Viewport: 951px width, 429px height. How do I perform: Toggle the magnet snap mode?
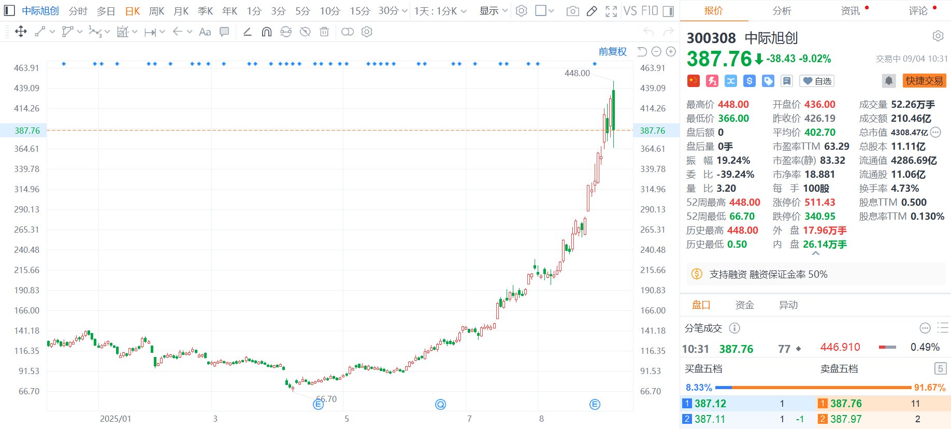[x=267, y=32]
